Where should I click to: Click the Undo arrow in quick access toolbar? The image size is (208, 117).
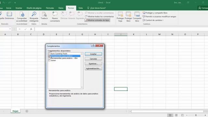click(4, 3)
